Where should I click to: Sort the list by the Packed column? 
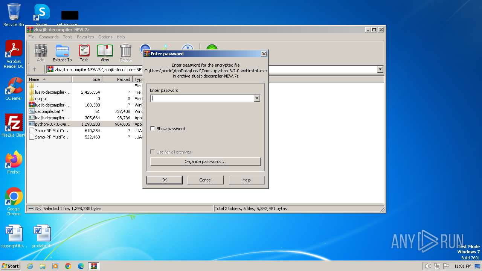click(x=117, y=79)
